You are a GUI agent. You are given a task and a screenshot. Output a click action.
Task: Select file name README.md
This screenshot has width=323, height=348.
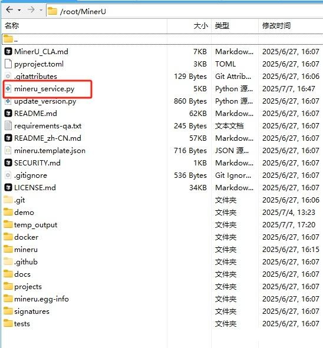click(35, 114)
